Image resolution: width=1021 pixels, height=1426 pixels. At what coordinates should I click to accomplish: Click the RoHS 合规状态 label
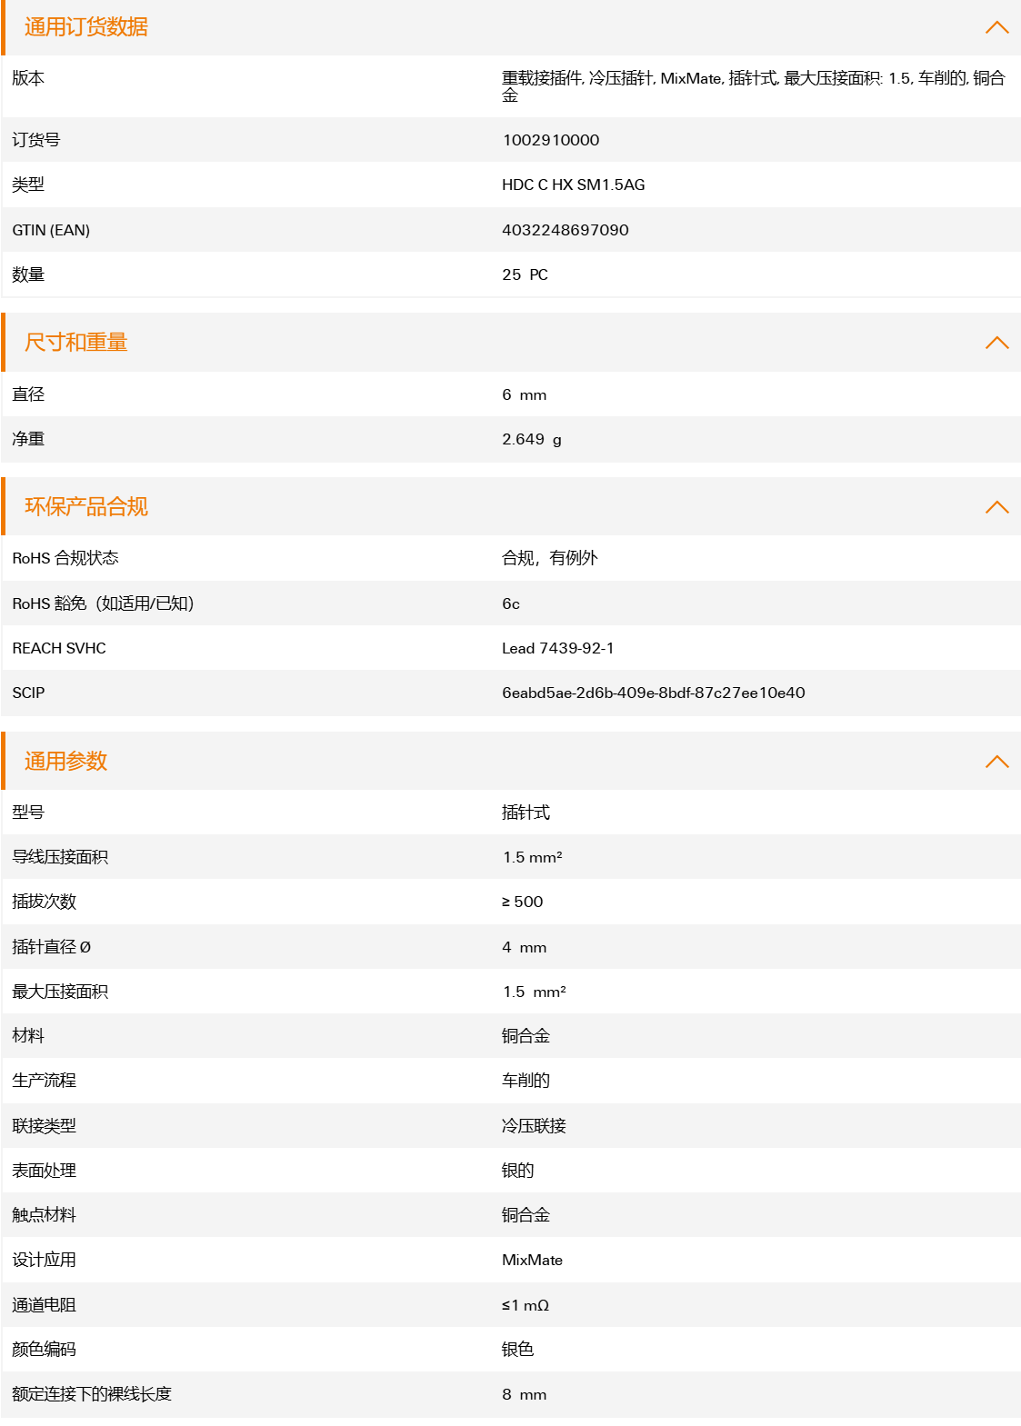[65, 558]
